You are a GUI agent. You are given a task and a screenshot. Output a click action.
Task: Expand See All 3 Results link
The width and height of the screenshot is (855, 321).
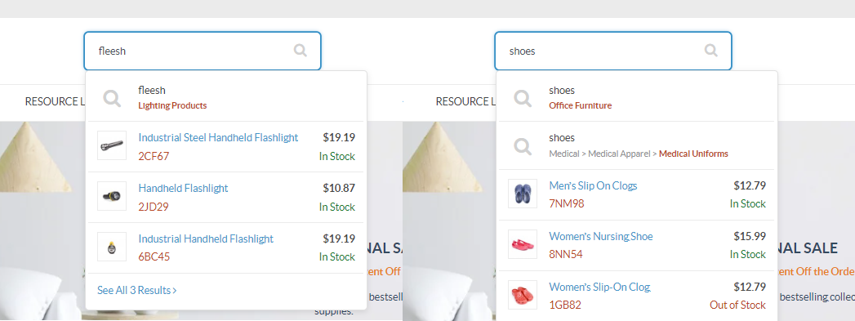pyautogui.click(x=137, y=291)
